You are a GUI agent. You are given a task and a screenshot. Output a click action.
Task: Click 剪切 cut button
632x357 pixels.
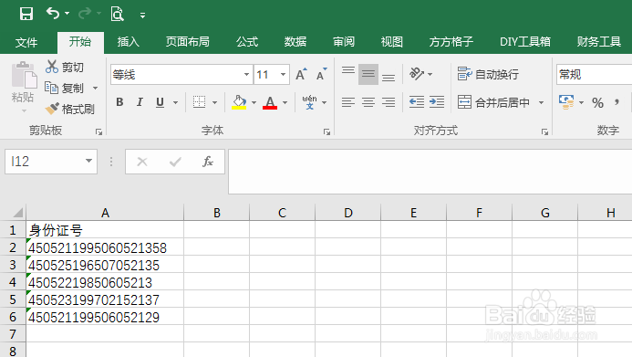65,67
